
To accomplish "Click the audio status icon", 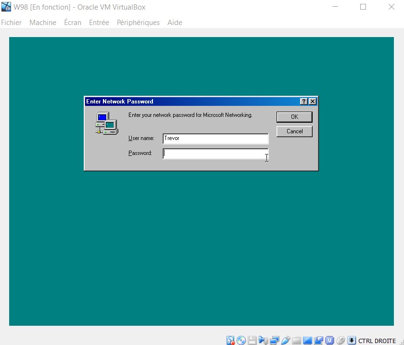I will (x=263, y=341).
